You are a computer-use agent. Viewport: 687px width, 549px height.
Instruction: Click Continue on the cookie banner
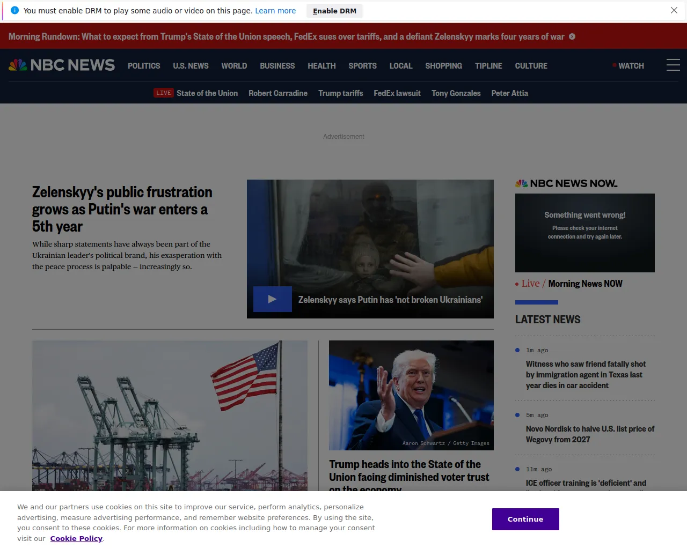(x=525, y=519)
